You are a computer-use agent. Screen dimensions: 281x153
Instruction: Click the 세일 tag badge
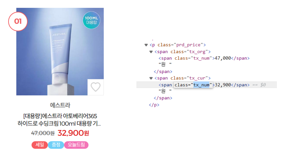[40, 145]
